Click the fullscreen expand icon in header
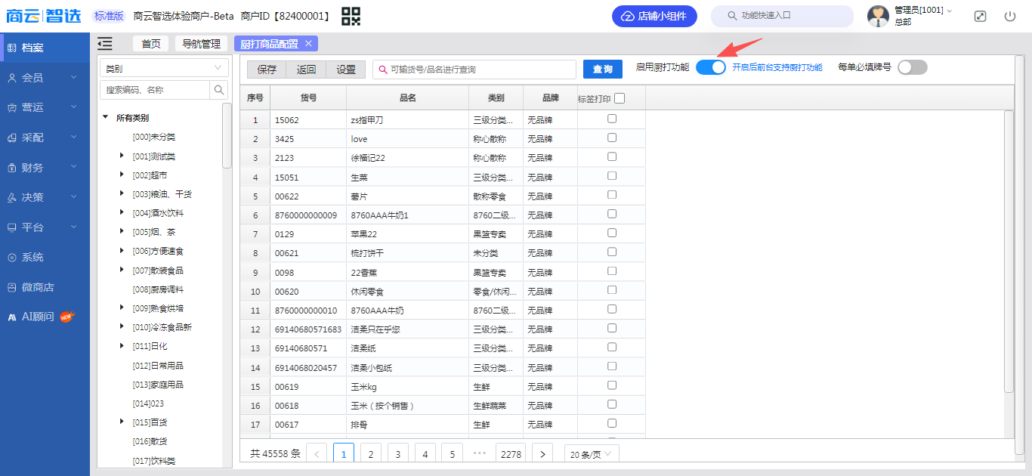Image resolution: width=1032 pixels, height=476 pixels. [980, 16]
